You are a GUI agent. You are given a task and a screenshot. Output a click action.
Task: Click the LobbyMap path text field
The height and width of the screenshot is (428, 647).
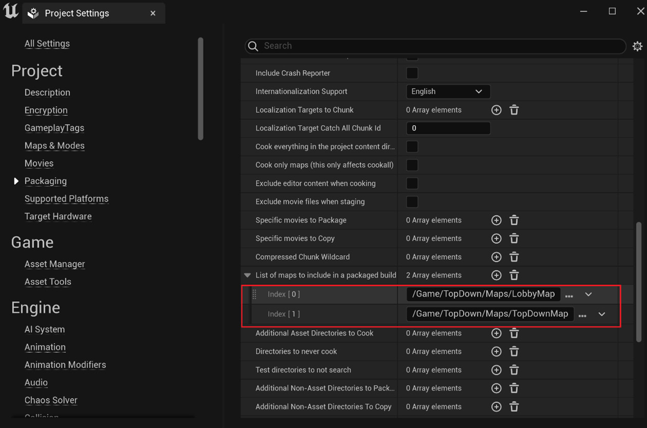[x=483, y=294]
